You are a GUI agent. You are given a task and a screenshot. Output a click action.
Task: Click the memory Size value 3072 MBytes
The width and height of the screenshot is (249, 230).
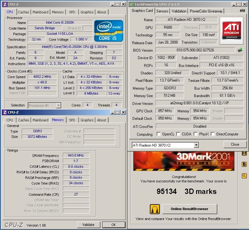37,137
